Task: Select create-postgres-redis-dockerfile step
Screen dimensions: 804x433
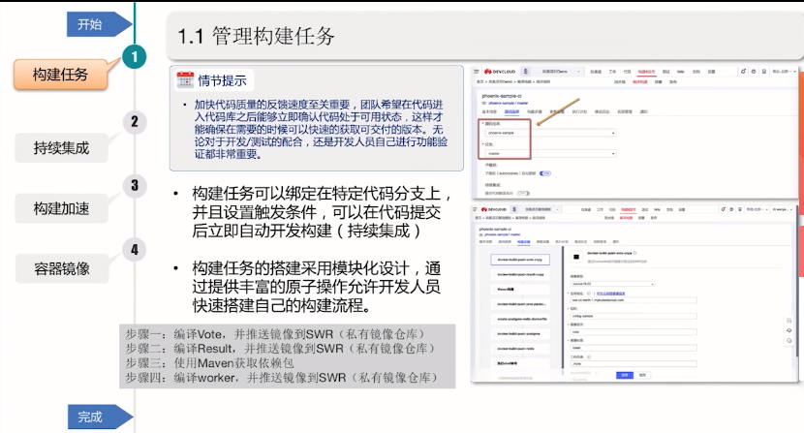Action: (520, 319)
